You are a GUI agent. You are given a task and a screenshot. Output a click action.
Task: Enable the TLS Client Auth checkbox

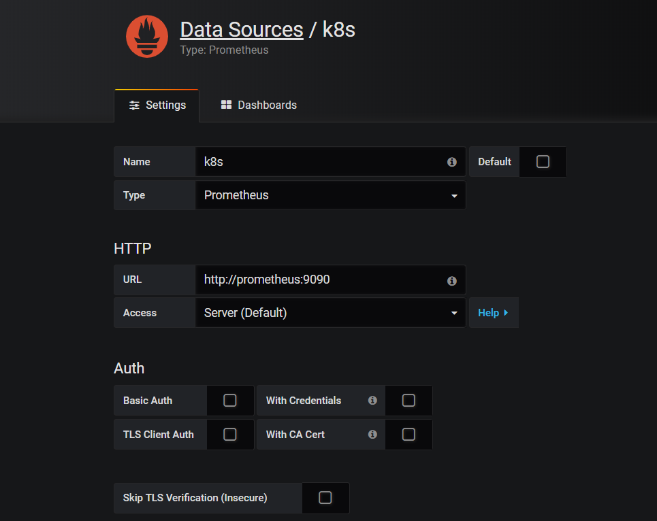229,435
